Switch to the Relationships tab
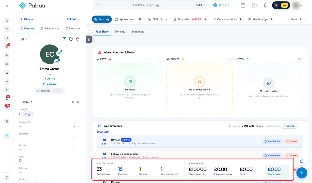 tap(50, 28)
